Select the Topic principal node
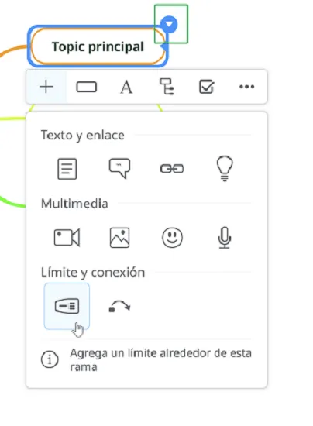 [x=98, y=46]
